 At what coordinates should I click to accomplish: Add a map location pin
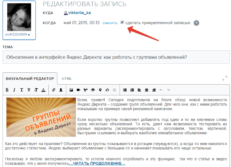tap(100, 90)
